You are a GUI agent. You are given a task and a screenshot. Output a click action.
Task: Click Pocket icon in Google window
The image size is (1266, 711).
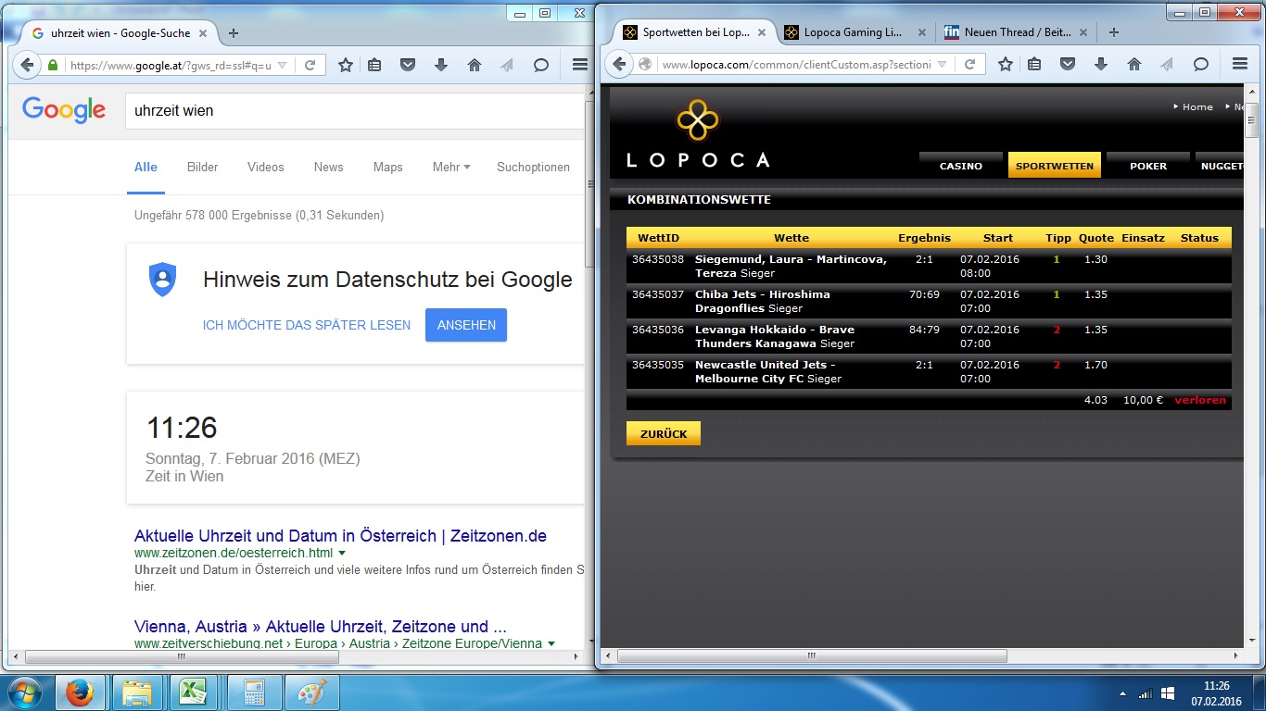click(x=407, y=65)
